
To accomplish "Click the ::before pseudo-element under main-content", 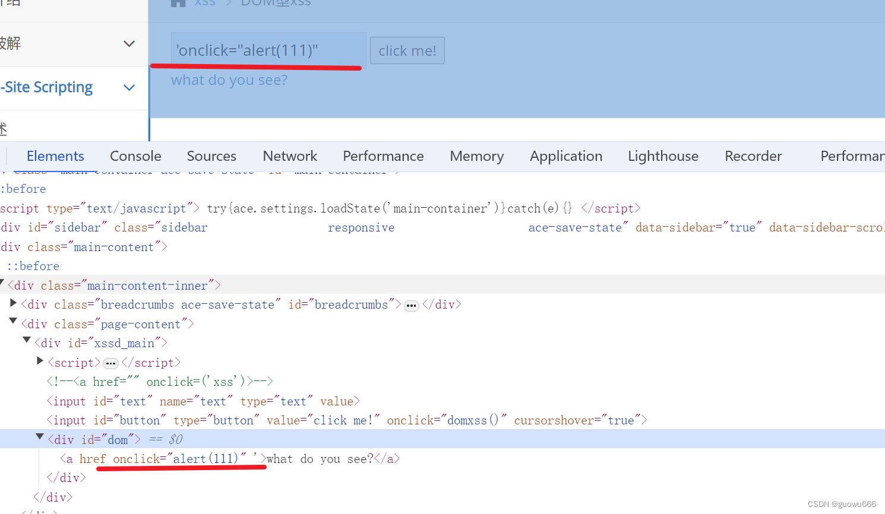I will pos(33,266).
